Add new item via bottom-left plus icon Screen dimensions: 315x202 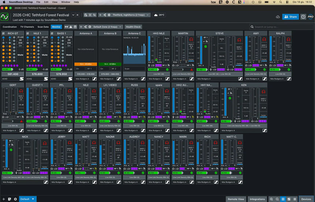pyautogui.click(x=4, y=199)
